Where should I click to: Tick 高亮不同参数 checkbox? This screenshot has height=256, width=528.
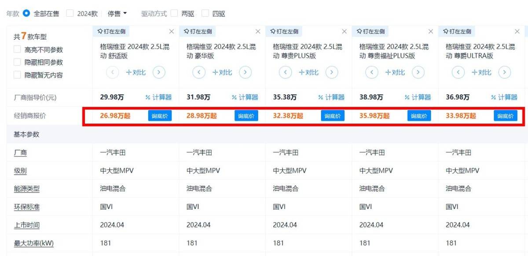(17, 49)
